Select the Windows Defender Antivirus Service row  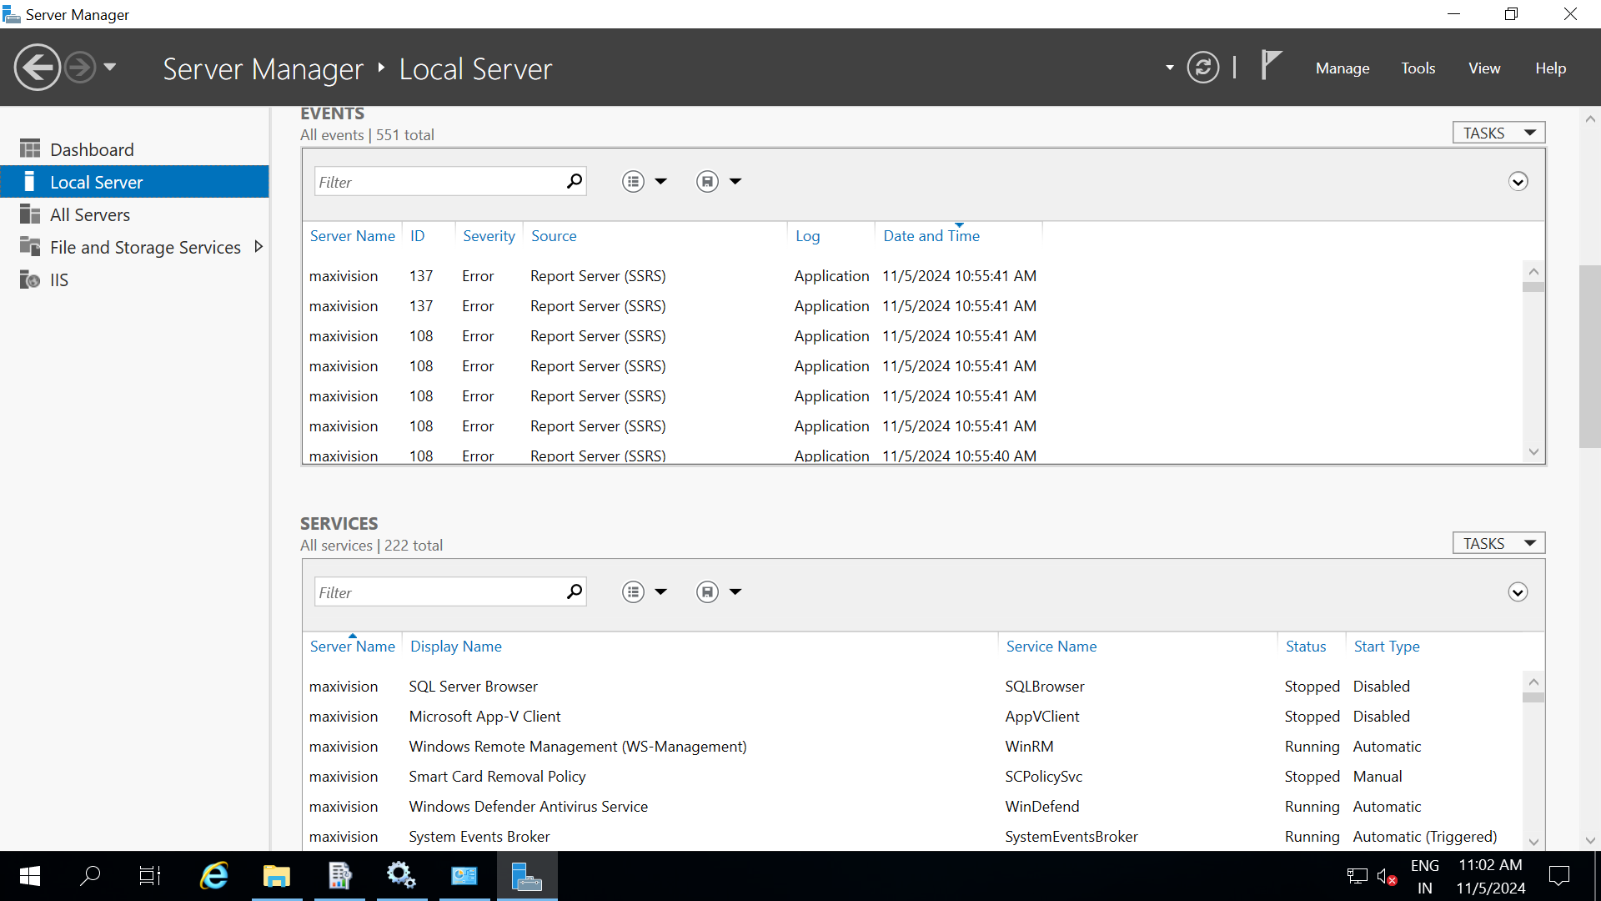[912, 807]
